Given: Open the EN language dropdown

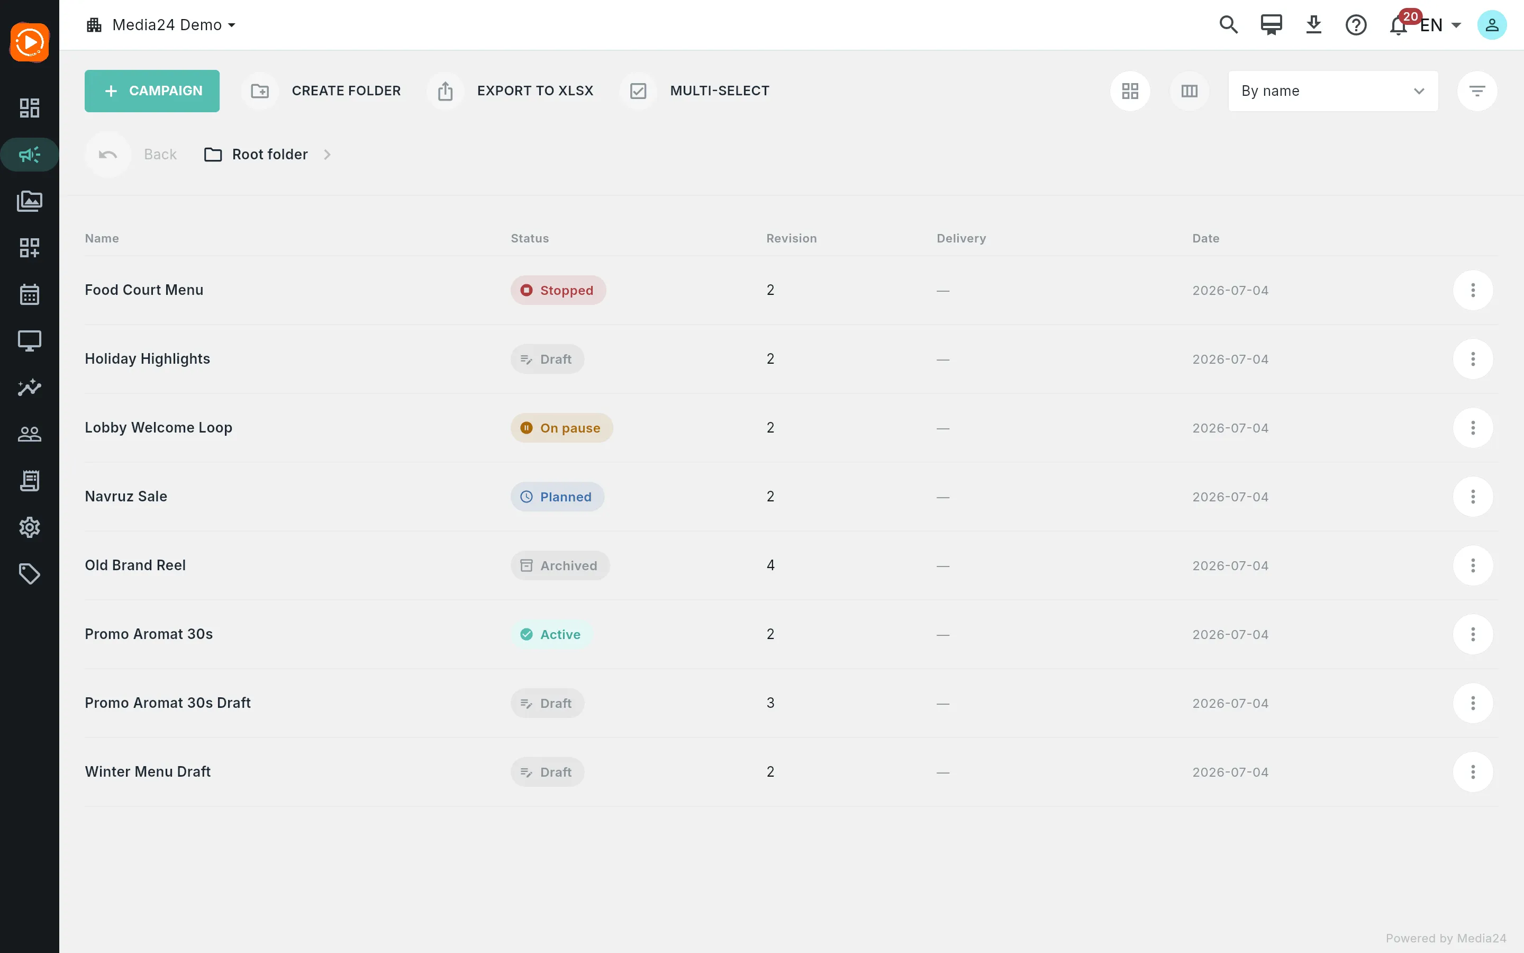Looking at the screenshot, I should [x=1441, y=25].
